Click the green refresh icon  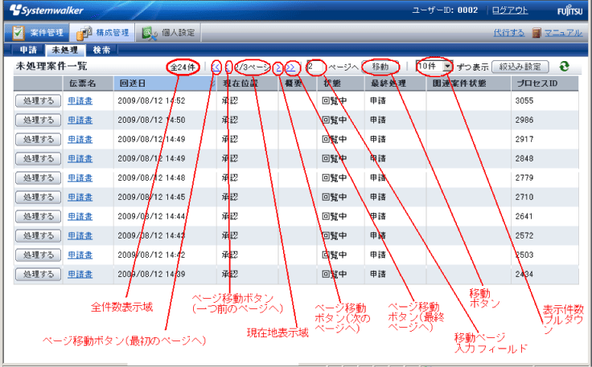(x=565, y=67)
